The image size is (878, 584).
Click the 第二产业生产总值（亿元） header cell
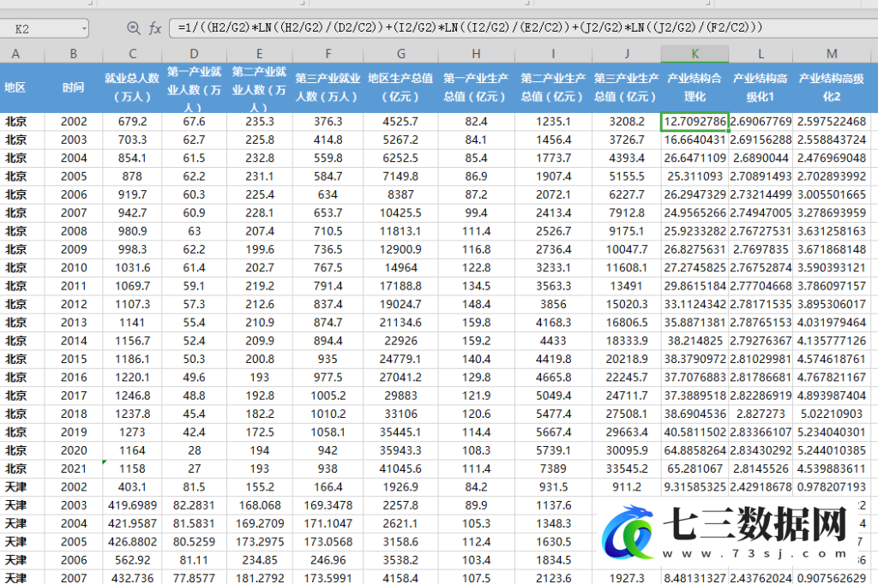click(x=553, y=87)
